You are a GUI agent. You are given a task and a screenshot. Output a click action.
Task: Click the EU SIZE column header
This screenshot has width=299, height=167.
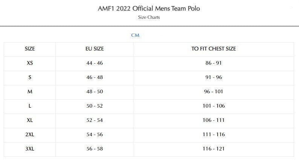[x=95, y=49]
